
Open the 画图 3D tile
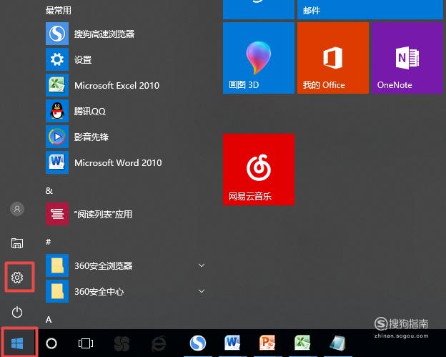tap(259, 58)
